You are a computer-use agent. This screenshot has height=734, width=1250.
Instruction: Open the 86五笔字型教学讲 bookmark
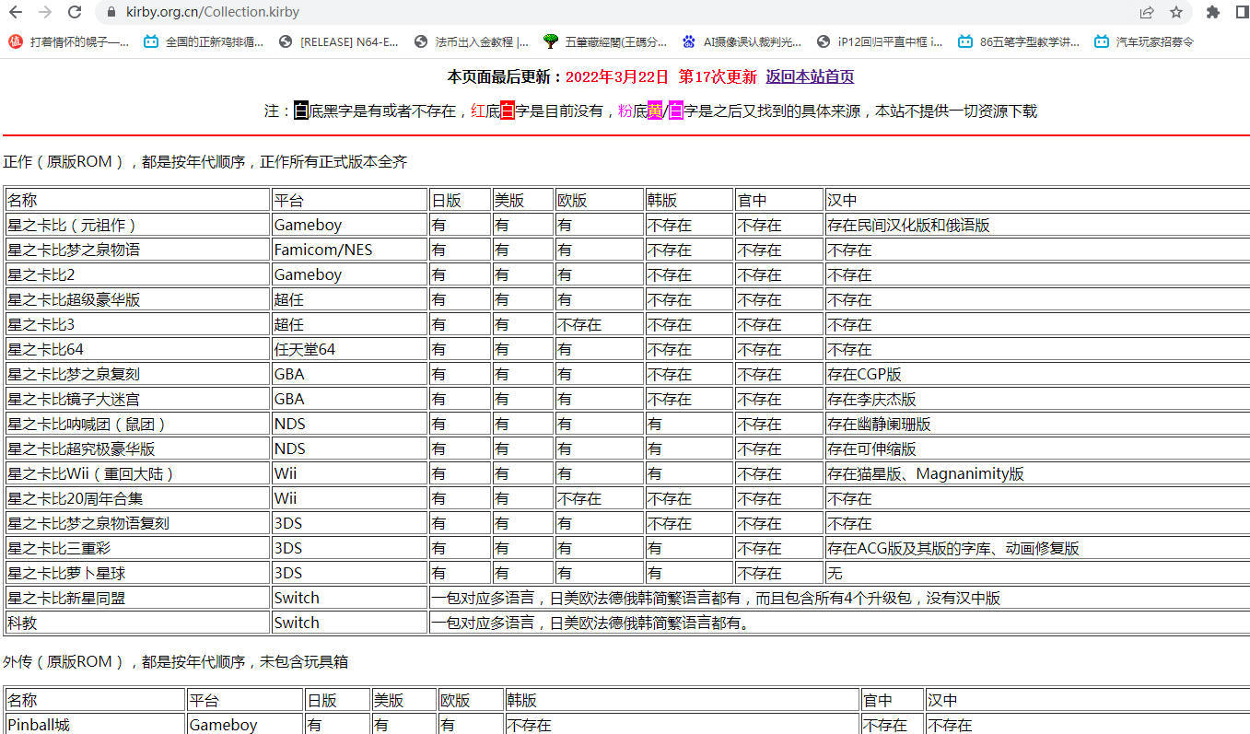(x=1019, y=41)
